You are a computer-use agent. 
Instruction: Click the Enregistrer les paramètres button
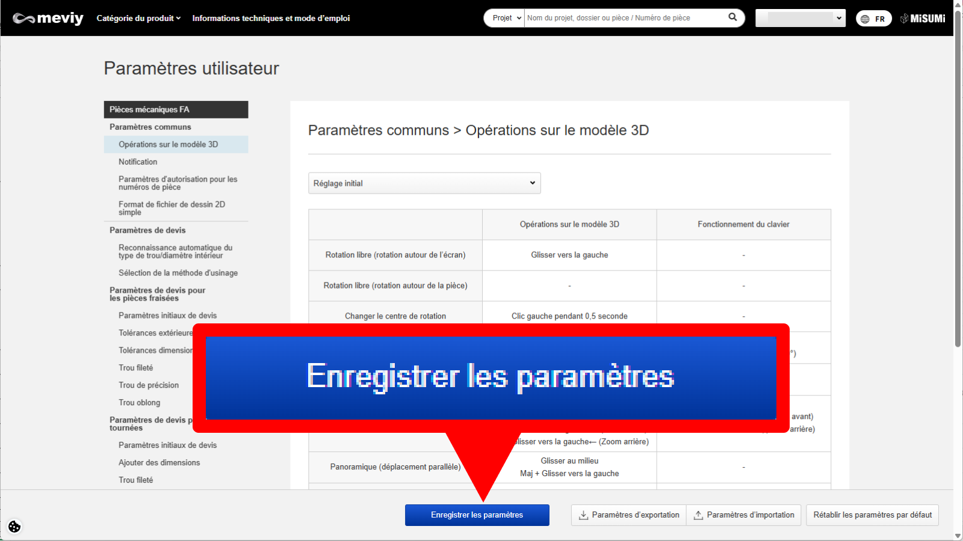point(477,515)
